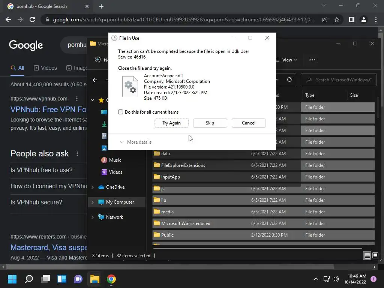Open See more options in File Explorer
Image resolution: width=384 pixels, height=288 pixels.
pyautogui.click(x=312, y=60)
